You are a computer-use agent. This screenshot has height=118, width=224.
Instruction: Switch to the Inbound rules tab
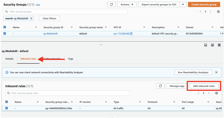pyautogui.click(x=28, y=59)
